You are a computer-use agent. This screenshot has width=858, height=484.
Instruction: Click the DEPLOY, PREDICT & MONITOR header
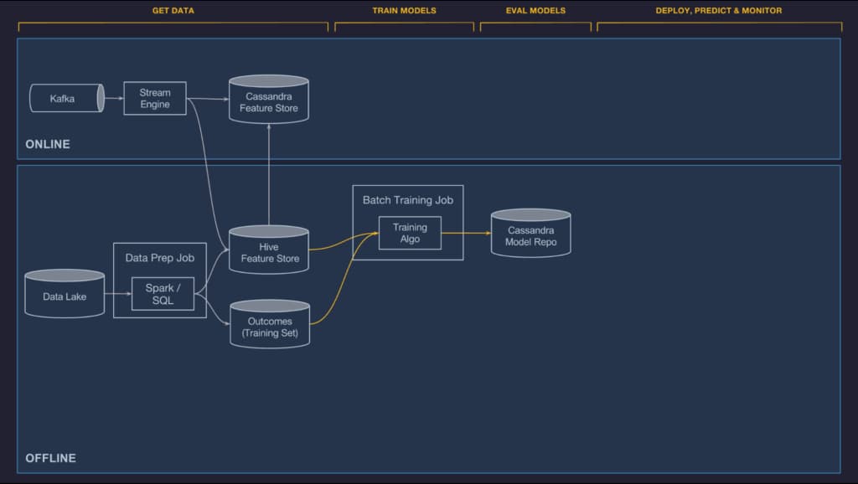[718, 10]
